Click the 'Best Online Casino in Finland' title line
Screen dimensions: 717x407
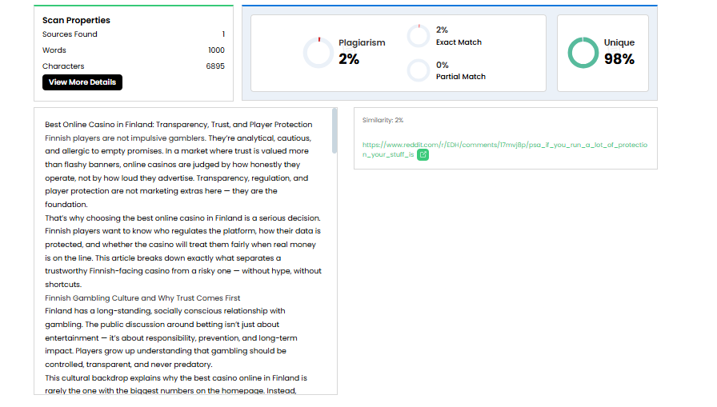click(178, 125)
